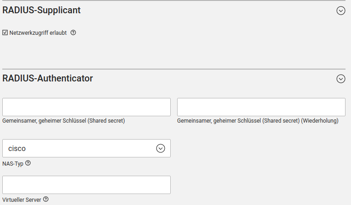Show help for Virtueller Server

click(x=46, y=200)
